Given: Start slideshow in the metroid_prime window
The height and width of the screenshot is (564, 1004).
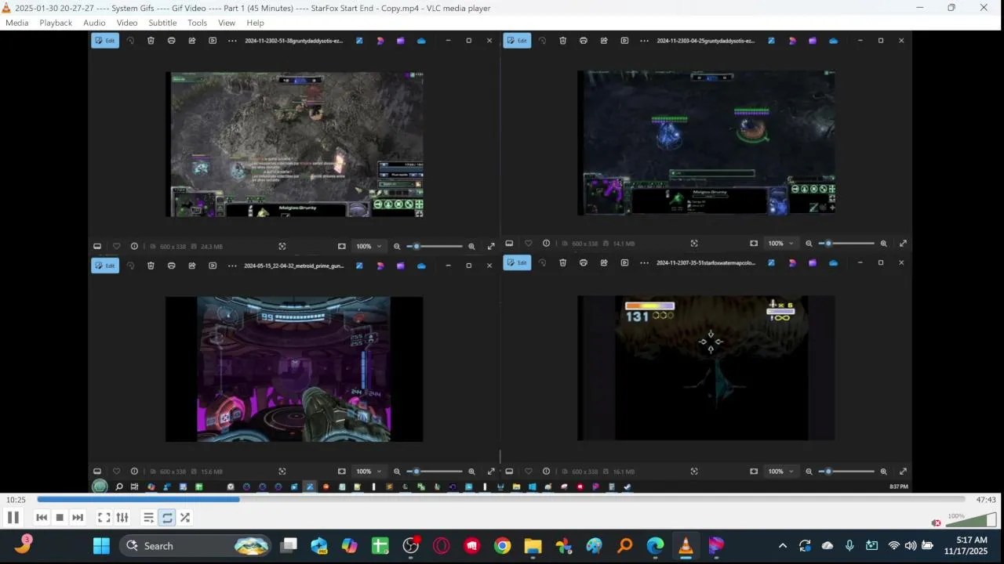Looking at the screenshot, I should [213, 266].
